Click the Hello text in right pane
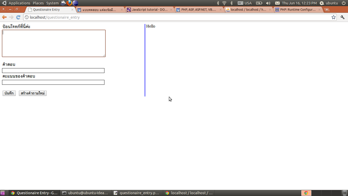 (151, 26)
